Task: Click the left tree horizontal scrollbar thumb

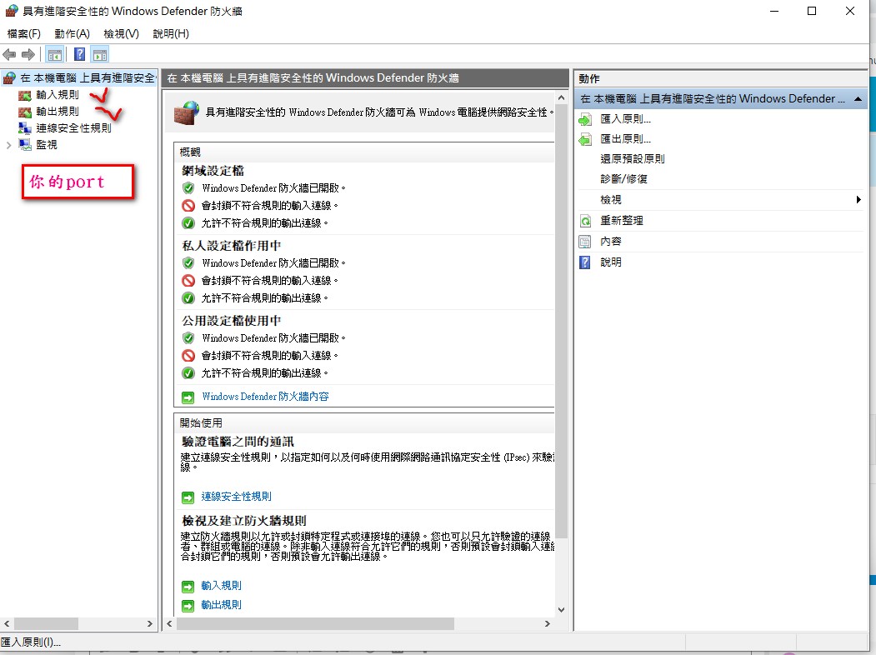Action: tap(47, 623)
